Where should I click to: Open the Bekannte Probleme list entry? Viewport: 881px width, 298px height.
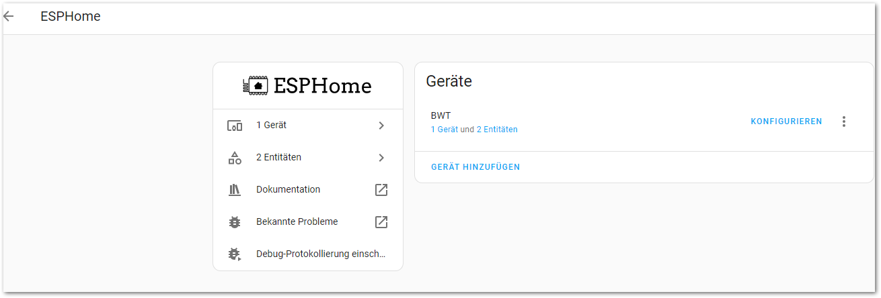click(297, 222)
